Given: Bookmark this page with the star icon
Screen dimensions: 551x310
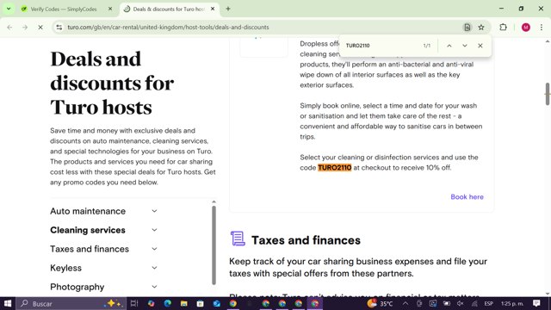Looking at the screenshot, I should tap(481, 27).
